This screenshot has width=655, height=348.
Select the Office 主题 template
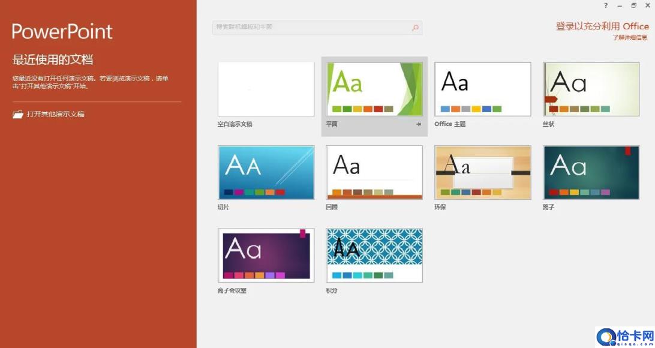click(x=482, y=89)
